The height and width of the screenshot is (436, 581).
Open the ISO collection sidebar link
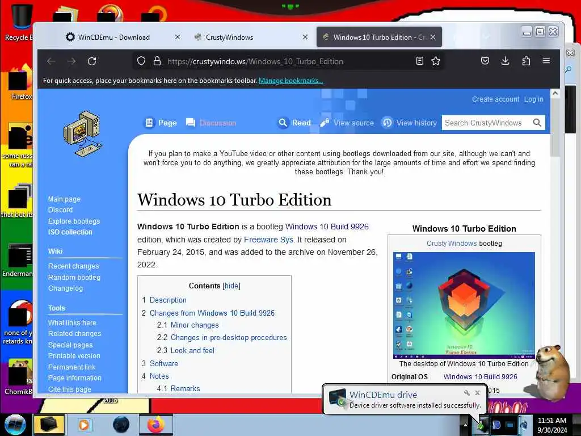tap(70, 232)
